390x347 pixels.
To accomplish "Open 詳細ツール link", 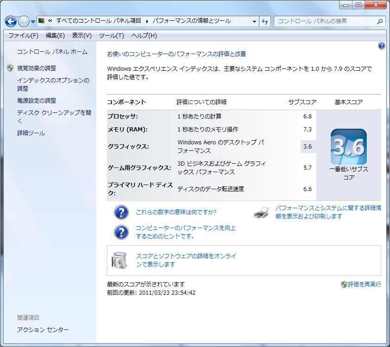I will (31, 133).
